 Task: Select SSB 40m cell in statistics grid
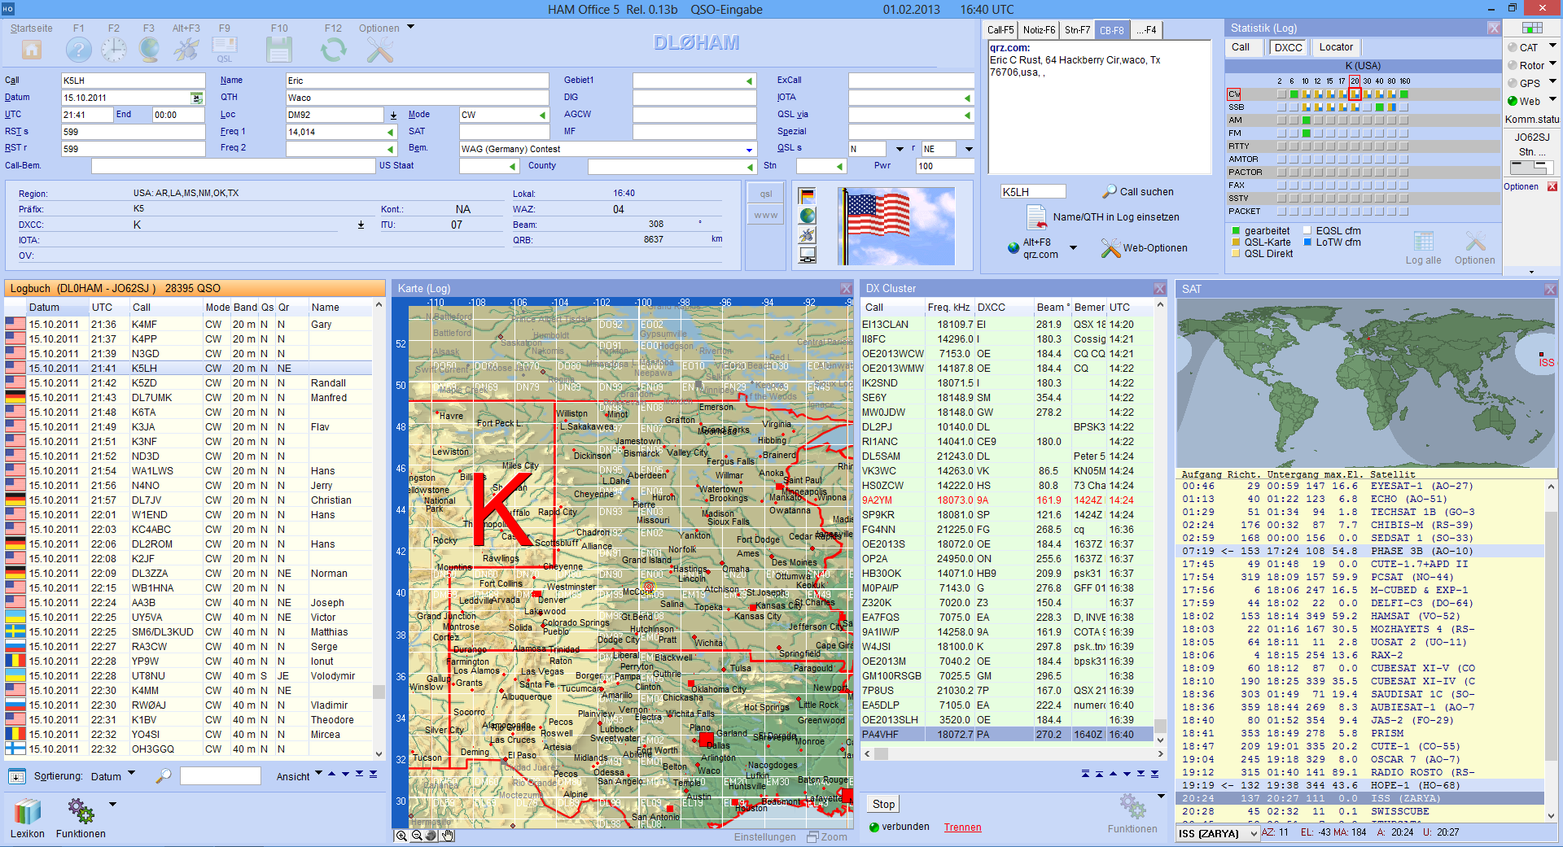tap(1380, 107)
